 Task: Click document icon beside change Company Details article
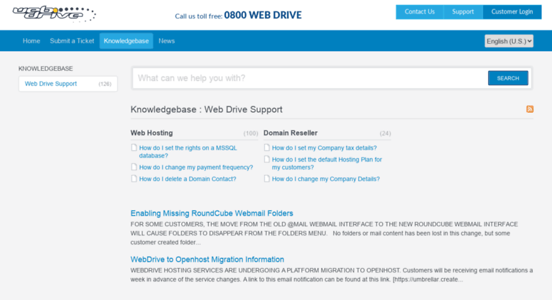[267, 179]
